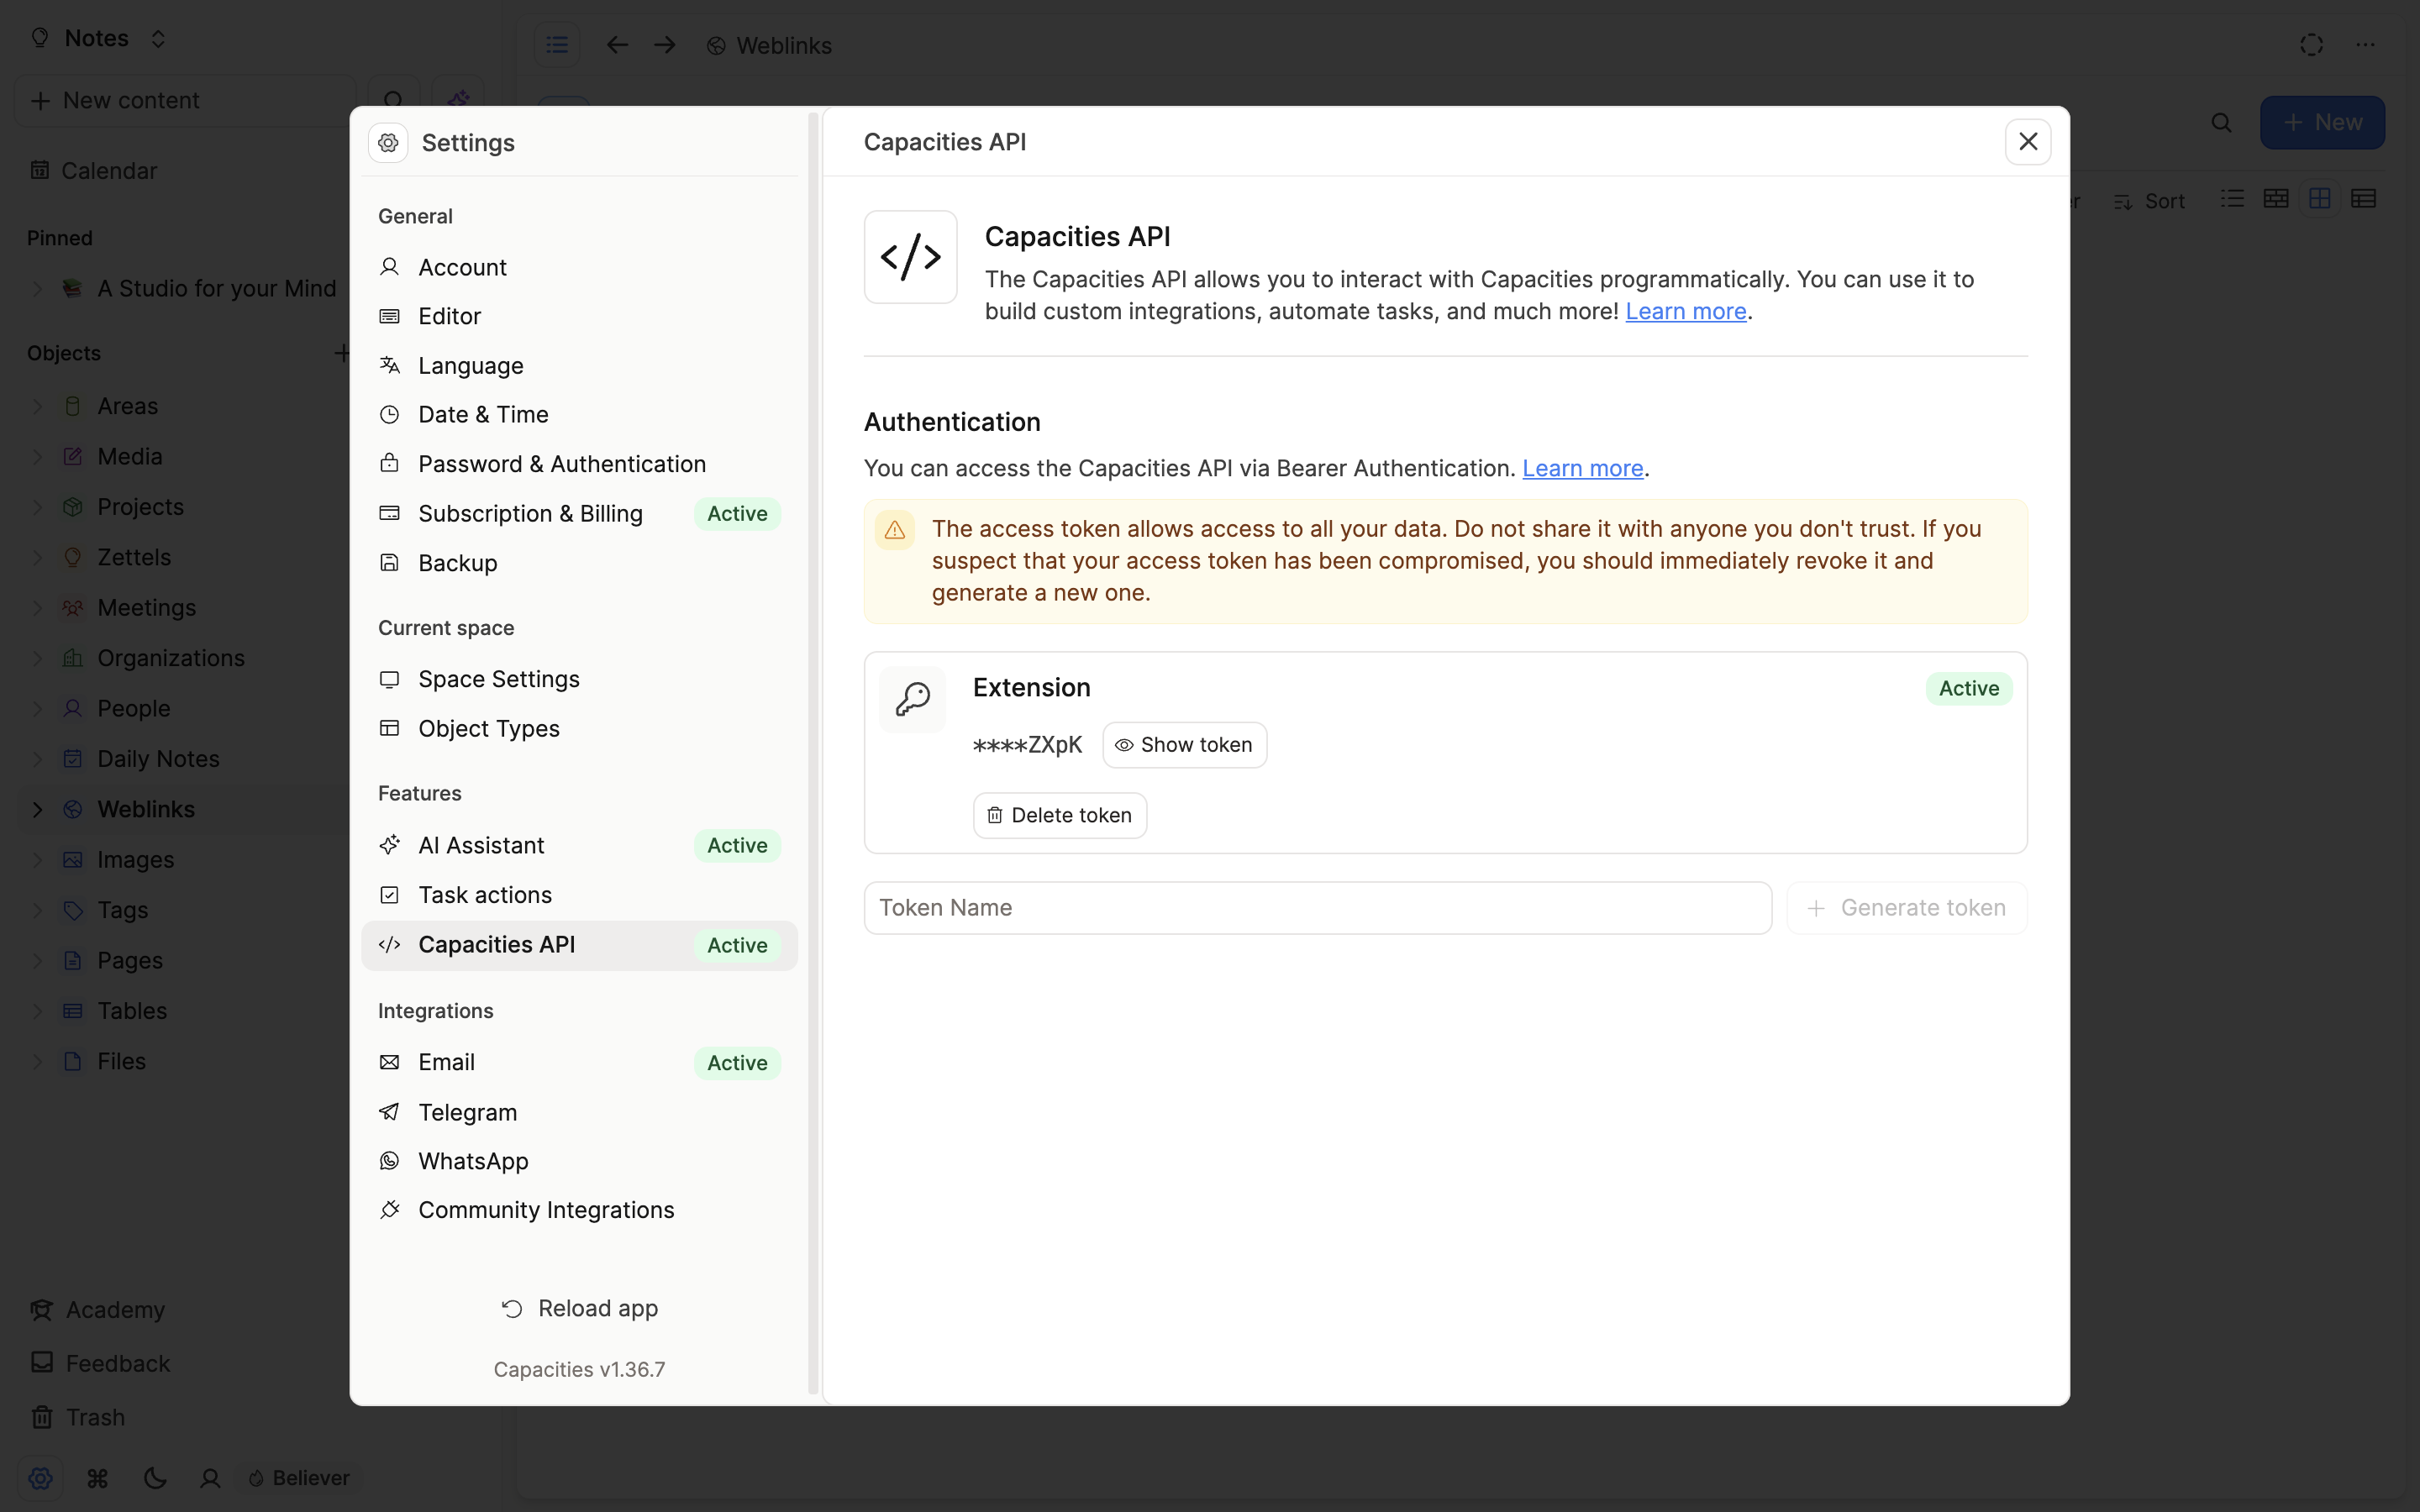Click the user profile icon at bottom
The image size is (2420, 1512).
click(x=210, y=1478)
